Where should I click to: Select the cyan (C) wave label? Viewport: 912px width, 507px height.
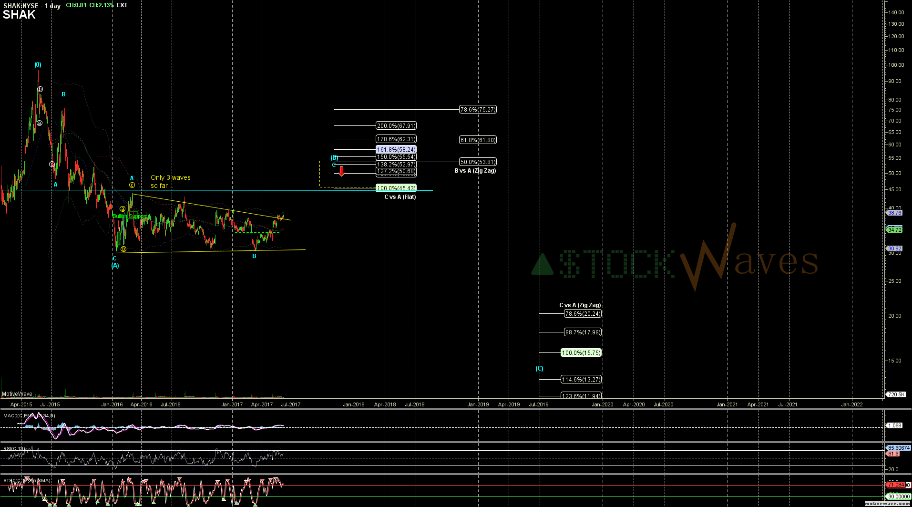point(539,369)
